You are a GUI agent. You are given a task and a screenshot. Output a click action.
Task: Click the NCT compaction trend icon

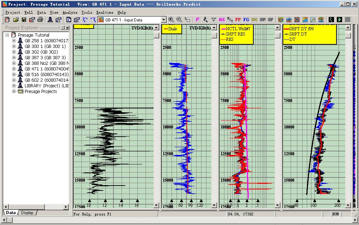(230, 20)
